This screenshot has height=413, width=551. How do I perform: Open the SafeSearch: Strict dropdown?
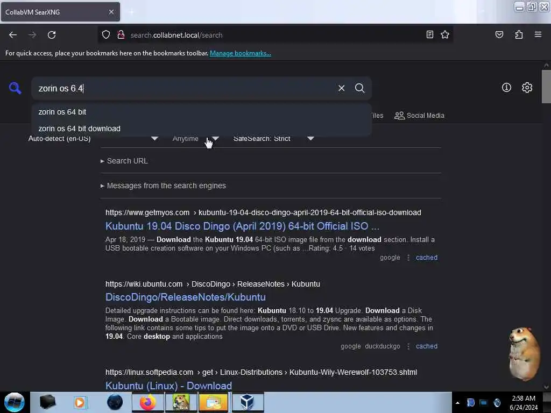273,138
